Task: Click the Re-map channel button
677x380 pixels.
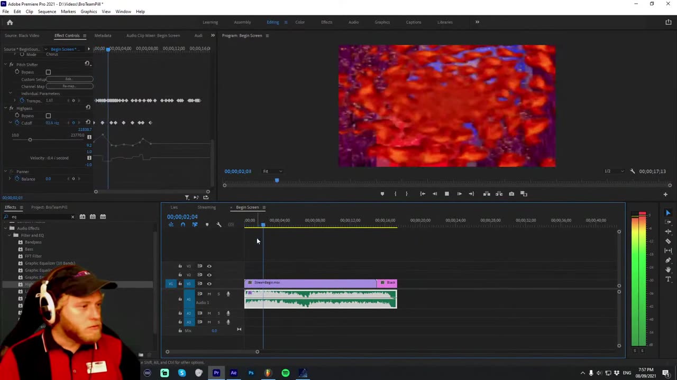Action: click(x=69, y=86)
